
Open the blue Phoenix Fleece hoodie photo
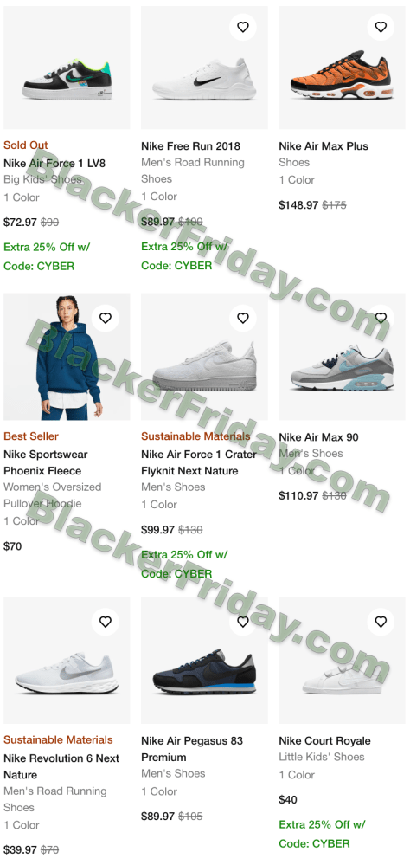click(67, 357)
